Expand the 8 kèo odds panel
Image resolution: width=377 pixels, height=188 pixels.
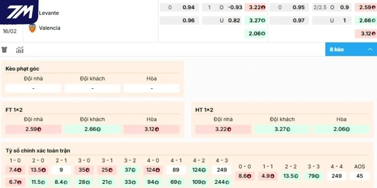coord(351,49)
